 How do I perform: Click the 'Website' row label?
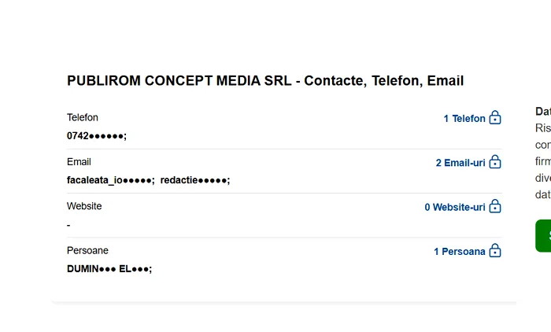(84, 206)
